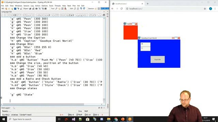Open the Session menu
The height and width of the screenshot is (122, 218).
pos(26,6)
